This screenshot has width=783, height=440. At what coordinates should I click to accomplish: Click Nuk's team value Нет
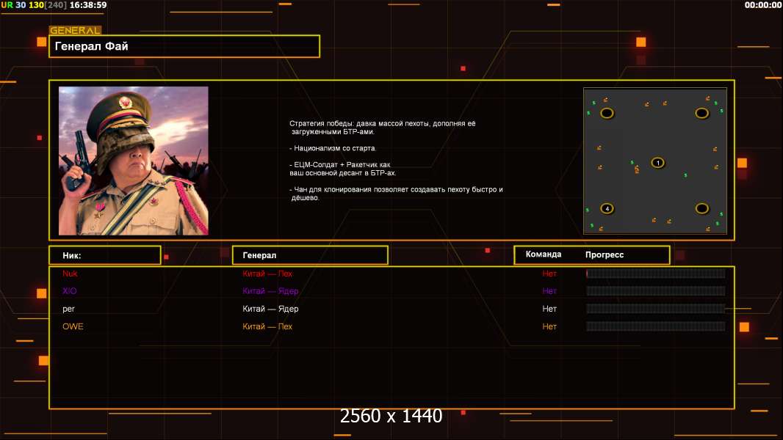[549, 274]
